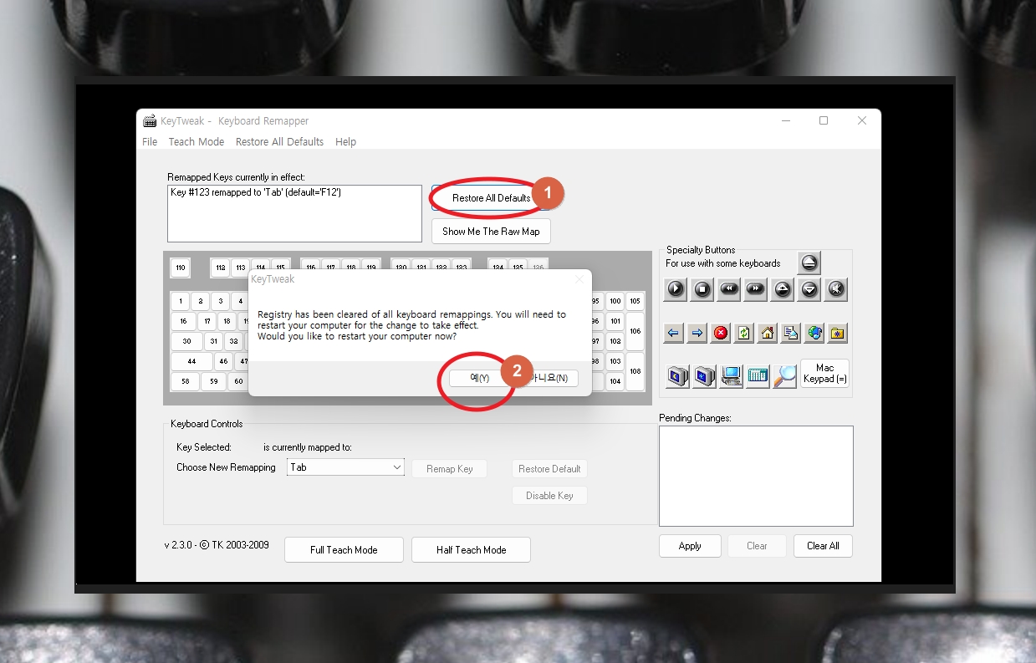The height and width of the screenshot is (663, 1036).
Task: Click the tall keyboard key 108
Action: click(x=635, y=371)
